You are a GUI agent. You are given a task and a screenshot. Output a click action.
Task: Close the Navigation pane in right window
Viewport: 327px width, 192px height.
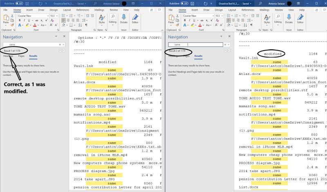[229, 36]
